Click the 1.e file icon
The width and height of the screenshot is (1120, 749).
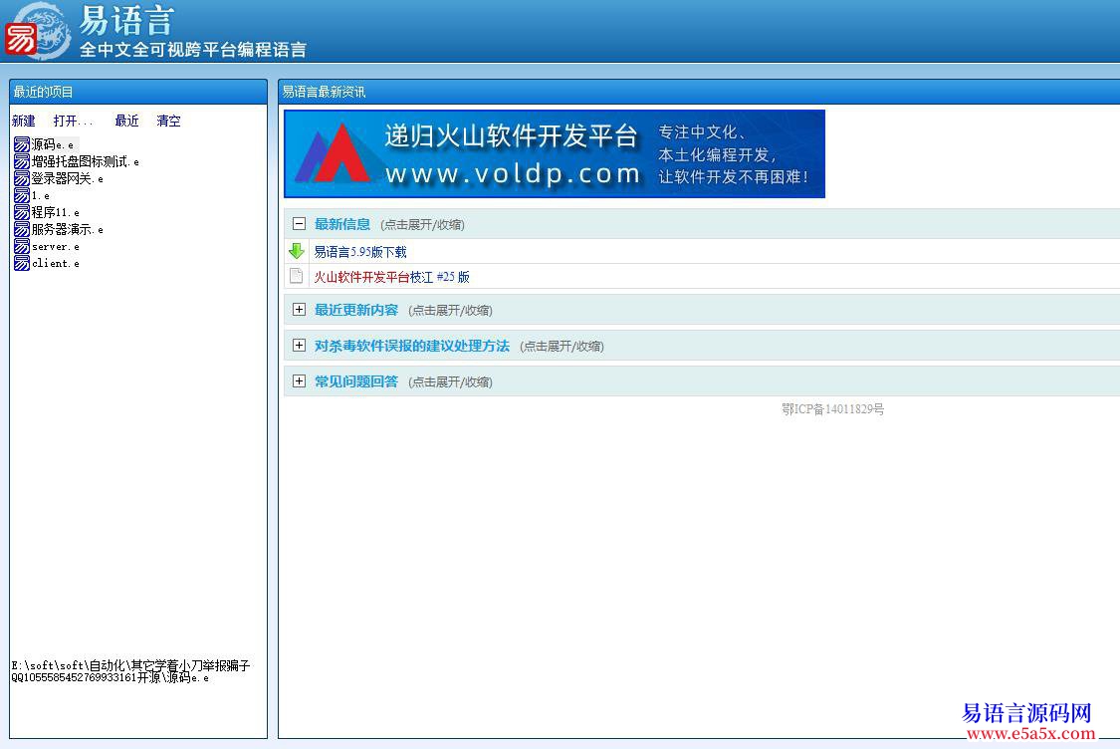click(x=20, y=195)
